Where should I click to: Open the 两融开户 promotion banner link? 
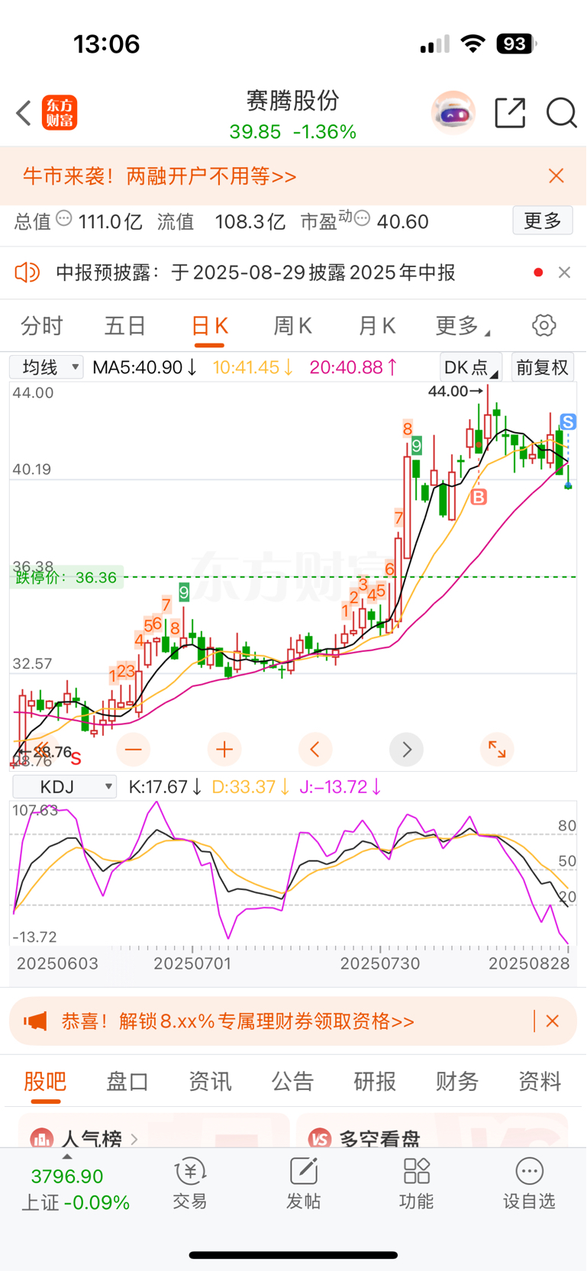pos(160,176)
